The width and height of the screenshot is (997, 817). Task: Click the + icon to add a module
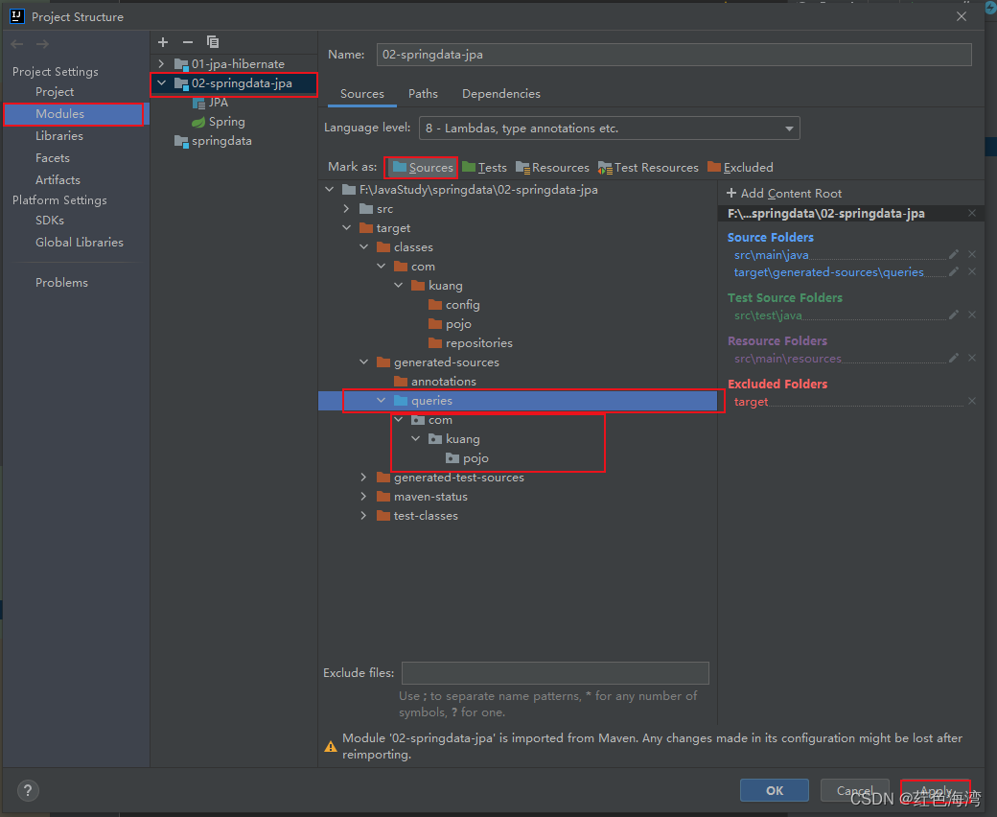[162, 42]
